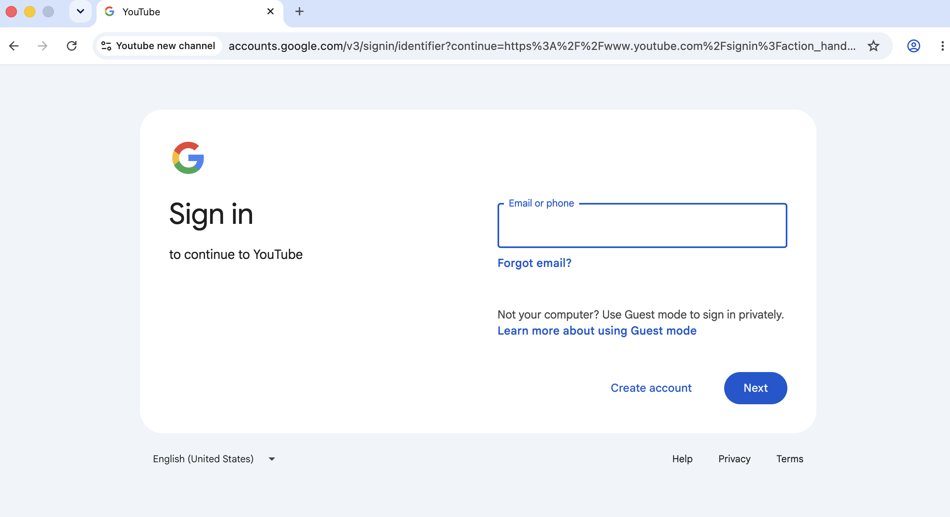Click the red window close button
This screenshot has width=950, height=517.
[11, 12]
